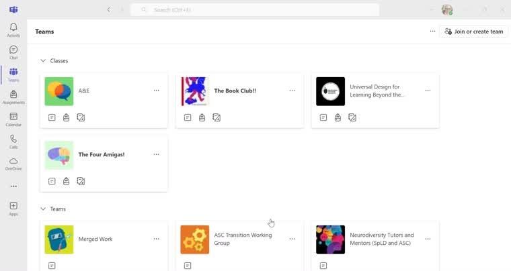511x271 pixels.
Task: Click Join or create team button
Action: point(474,32)
